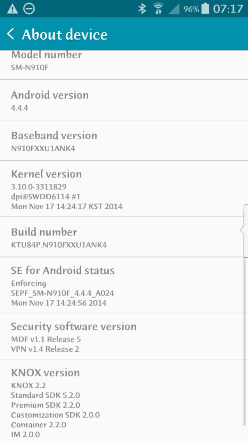248x441 pixels.
Task: Tap the do-not-disturb circle icon
Action: pyautogui.click(x=29, y=8)
